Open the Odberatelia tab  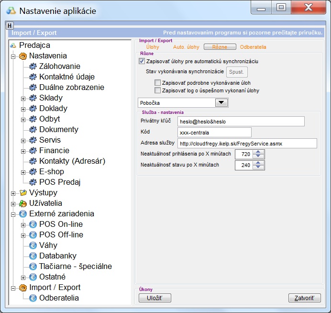(x=253, y=47)
